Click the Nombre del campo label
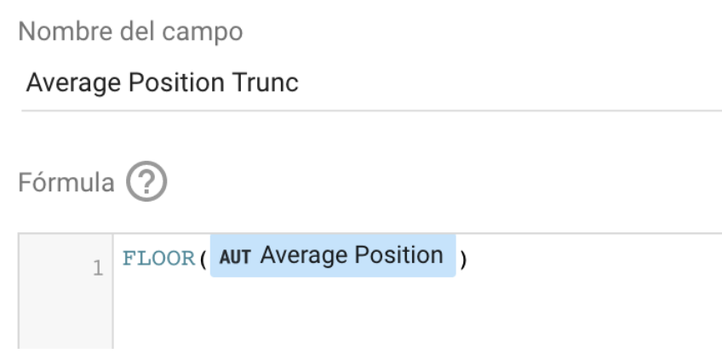 130,31
